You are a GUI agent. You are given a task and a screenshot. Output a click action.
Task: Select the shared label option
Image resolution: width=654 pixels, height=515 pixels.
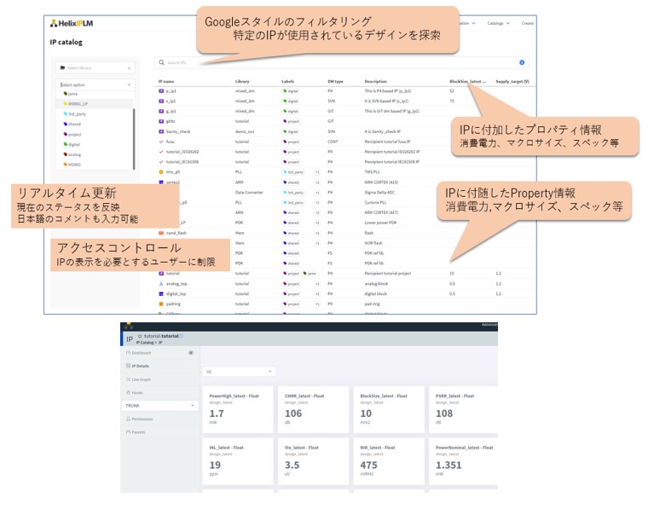click(95, 124)
